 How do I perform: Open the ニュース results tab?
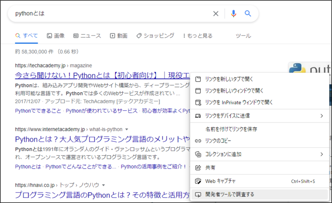[87, 36]
